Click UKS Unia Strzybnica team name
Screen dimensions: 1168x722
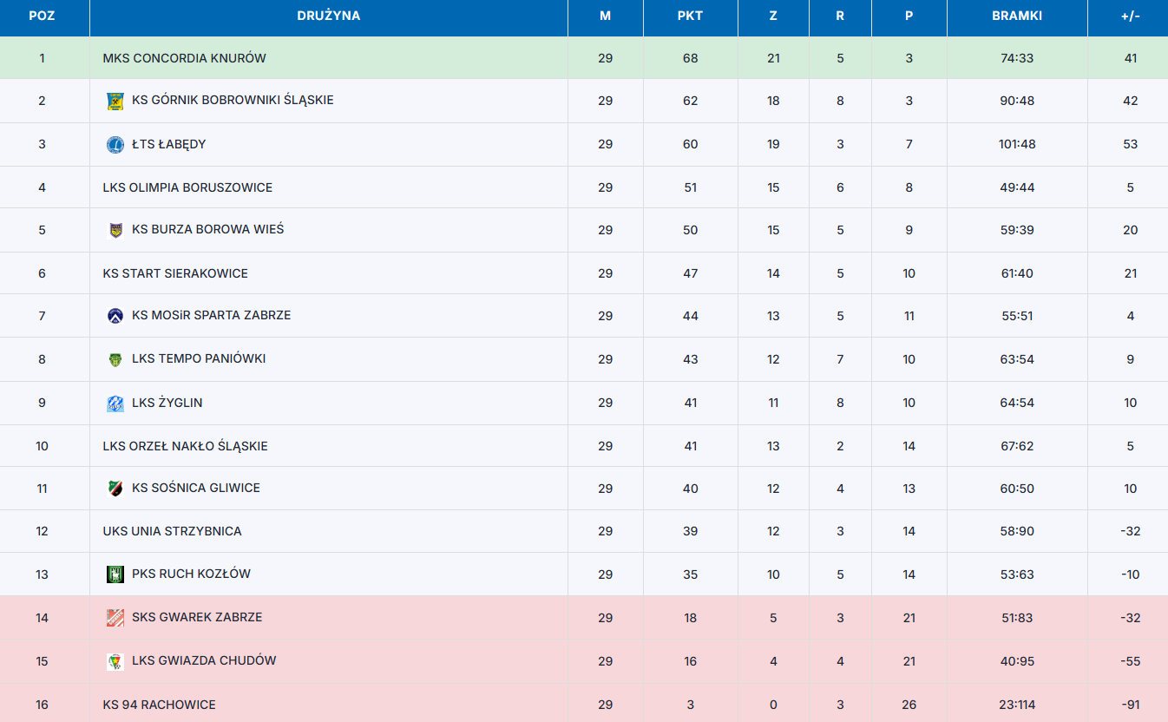click(172, 531)
